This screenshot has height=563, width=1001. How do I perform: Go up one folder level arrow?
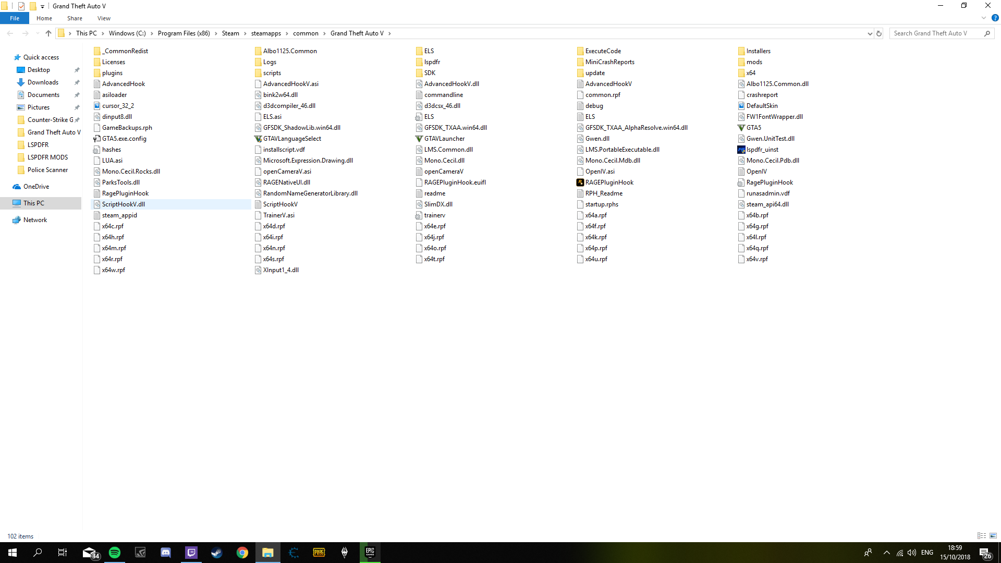(x=48, y=33)
